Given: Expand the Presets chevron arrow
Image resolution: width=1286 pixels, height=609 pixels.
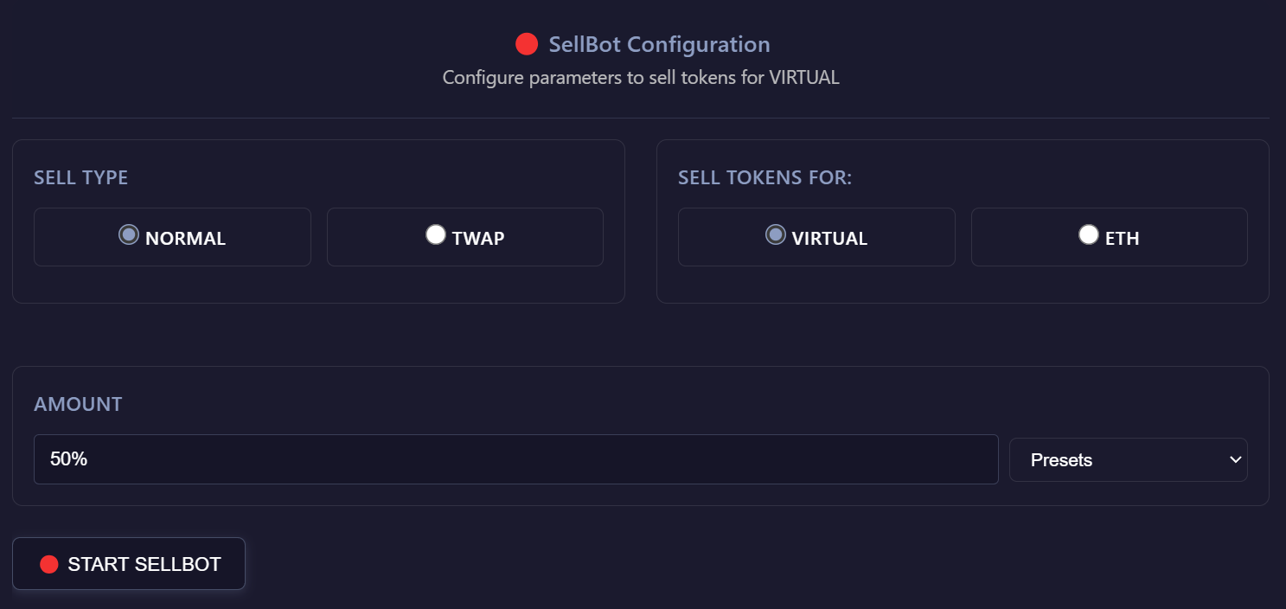Looking at the screenshot, I should pos(1235,460).
